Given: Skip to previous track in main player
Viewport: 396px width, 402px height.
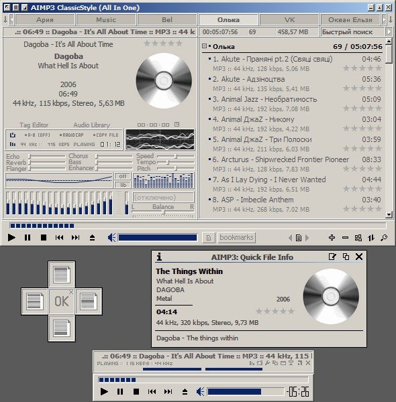Looking at the screenshot, I should (59, 238).
